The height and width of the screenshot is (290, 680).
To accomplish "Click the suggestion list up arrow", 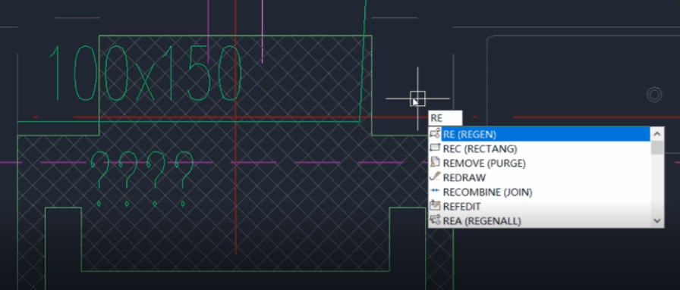I will (x=657, y=134).
